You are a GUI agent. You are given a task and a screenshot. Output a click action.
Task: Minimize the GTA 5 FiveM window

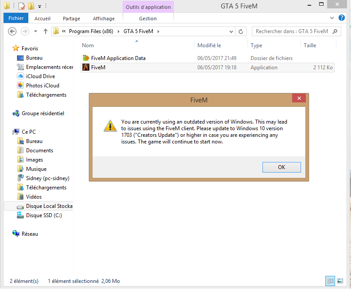309,5
